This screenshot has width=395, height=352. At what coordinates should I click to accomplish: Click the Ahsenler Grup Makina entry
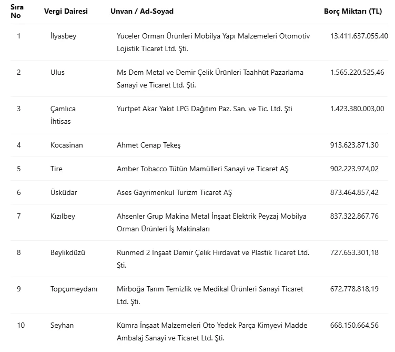(x=211, y=222)
